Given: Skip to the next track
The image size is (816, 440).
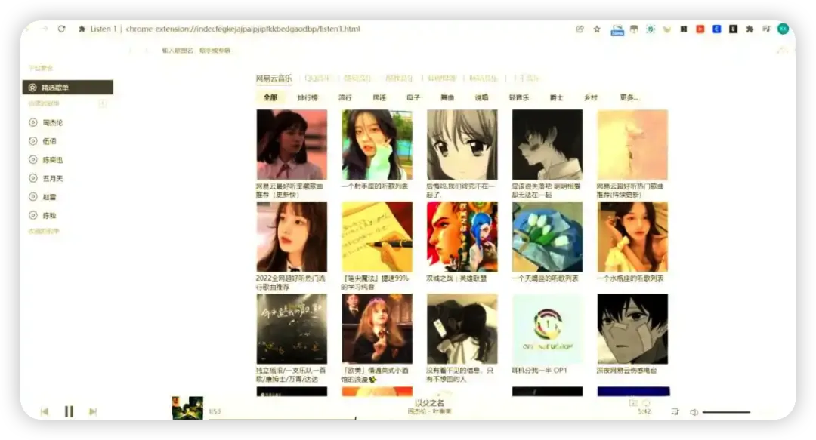Looking at the screenshot, I should tap(93, 411).
